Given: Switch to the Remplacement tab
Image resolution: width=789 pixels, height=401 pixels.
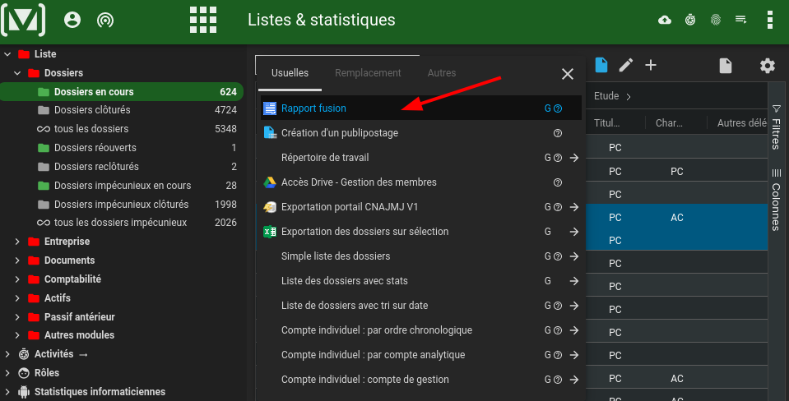Looking at the screenshot, I should [x=368, y=73].
